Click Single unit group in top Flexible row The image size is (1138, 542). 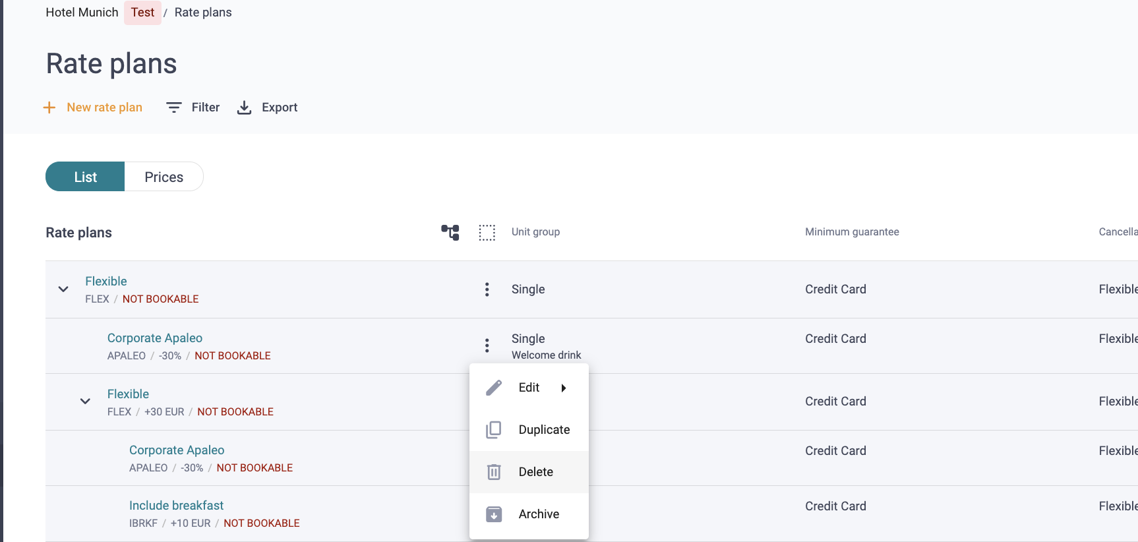[x=528, y=289]
